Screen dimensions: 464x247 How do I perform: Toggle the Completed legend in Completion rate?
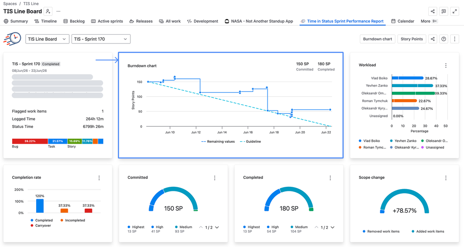(x=41, y=220)
